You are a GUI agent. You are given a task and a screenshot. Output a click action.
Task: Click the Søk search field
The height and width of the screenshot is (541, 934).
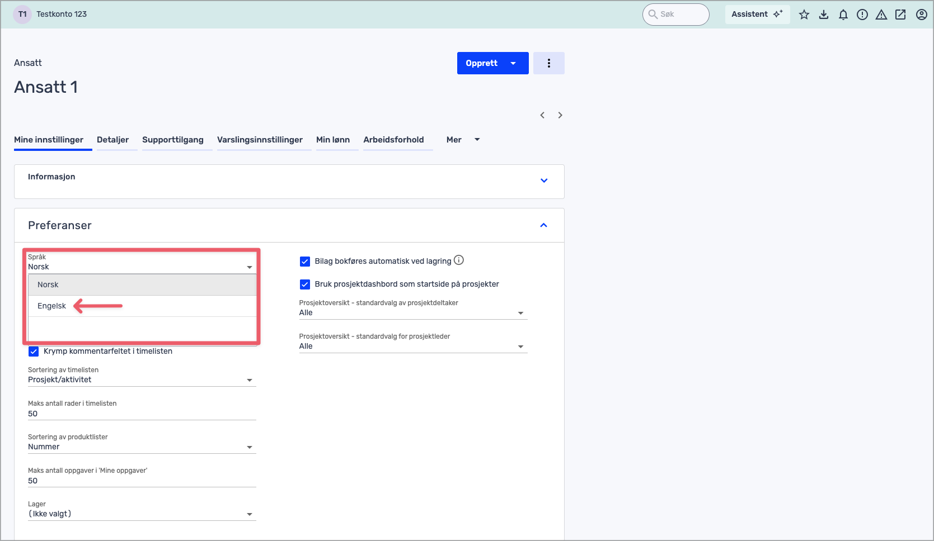682,15
